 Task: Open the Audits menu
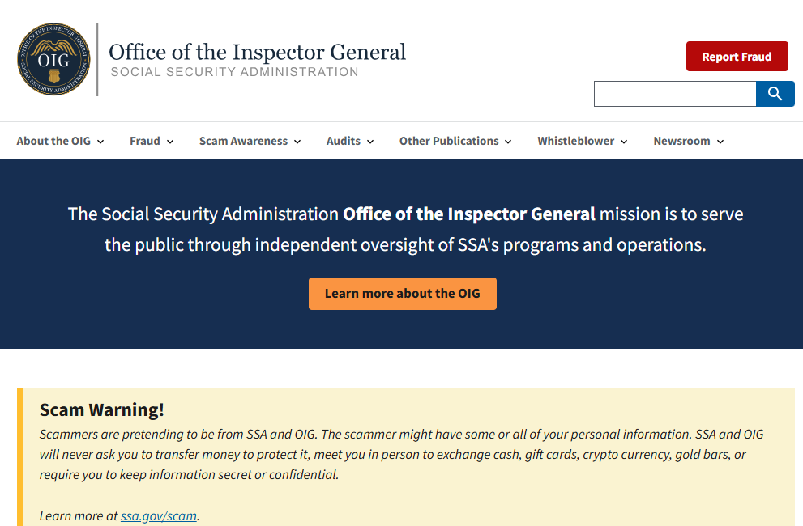pos(343,141)
